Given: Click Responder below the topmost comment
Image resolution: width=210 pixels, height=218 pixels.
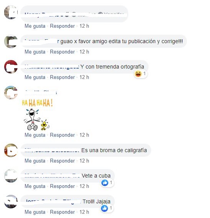Looking at the screenshot, I should coord(62,26).
